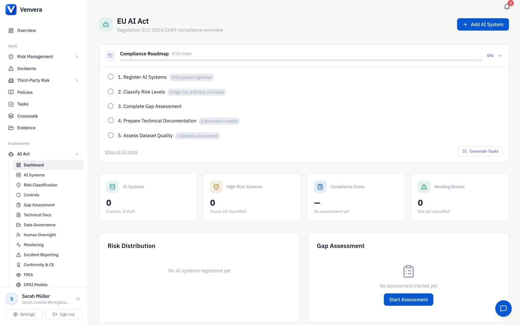Mark step 4 Prepare Technical Documentation complete

(x=111, y=121)
